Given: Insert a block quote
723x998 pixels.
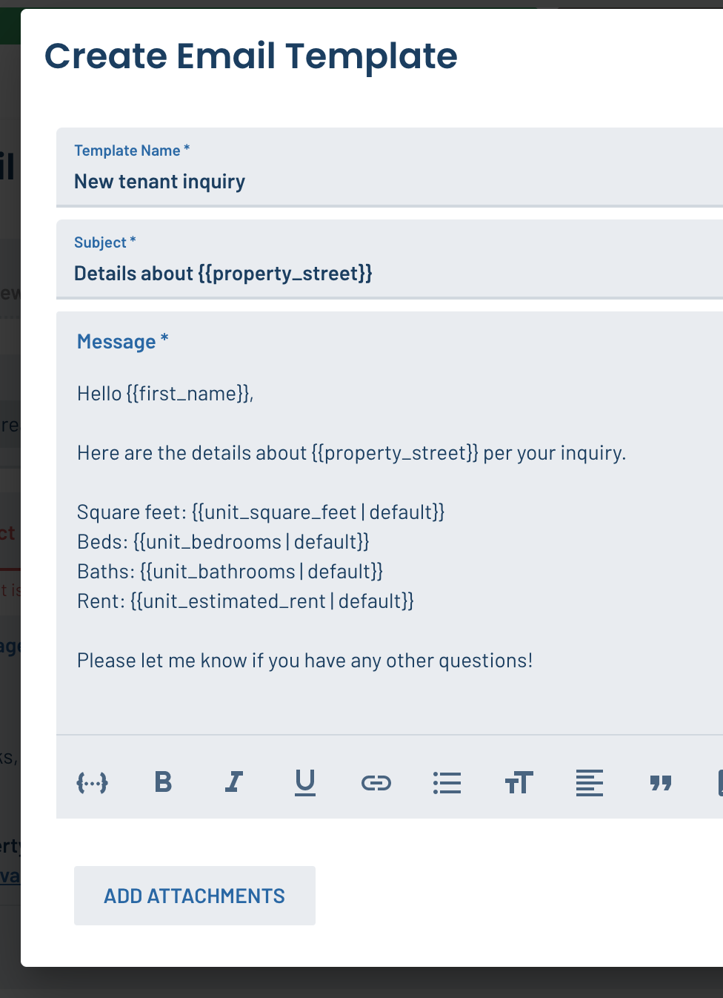Looking at the screenshot, I should click(x=661, y=782).
